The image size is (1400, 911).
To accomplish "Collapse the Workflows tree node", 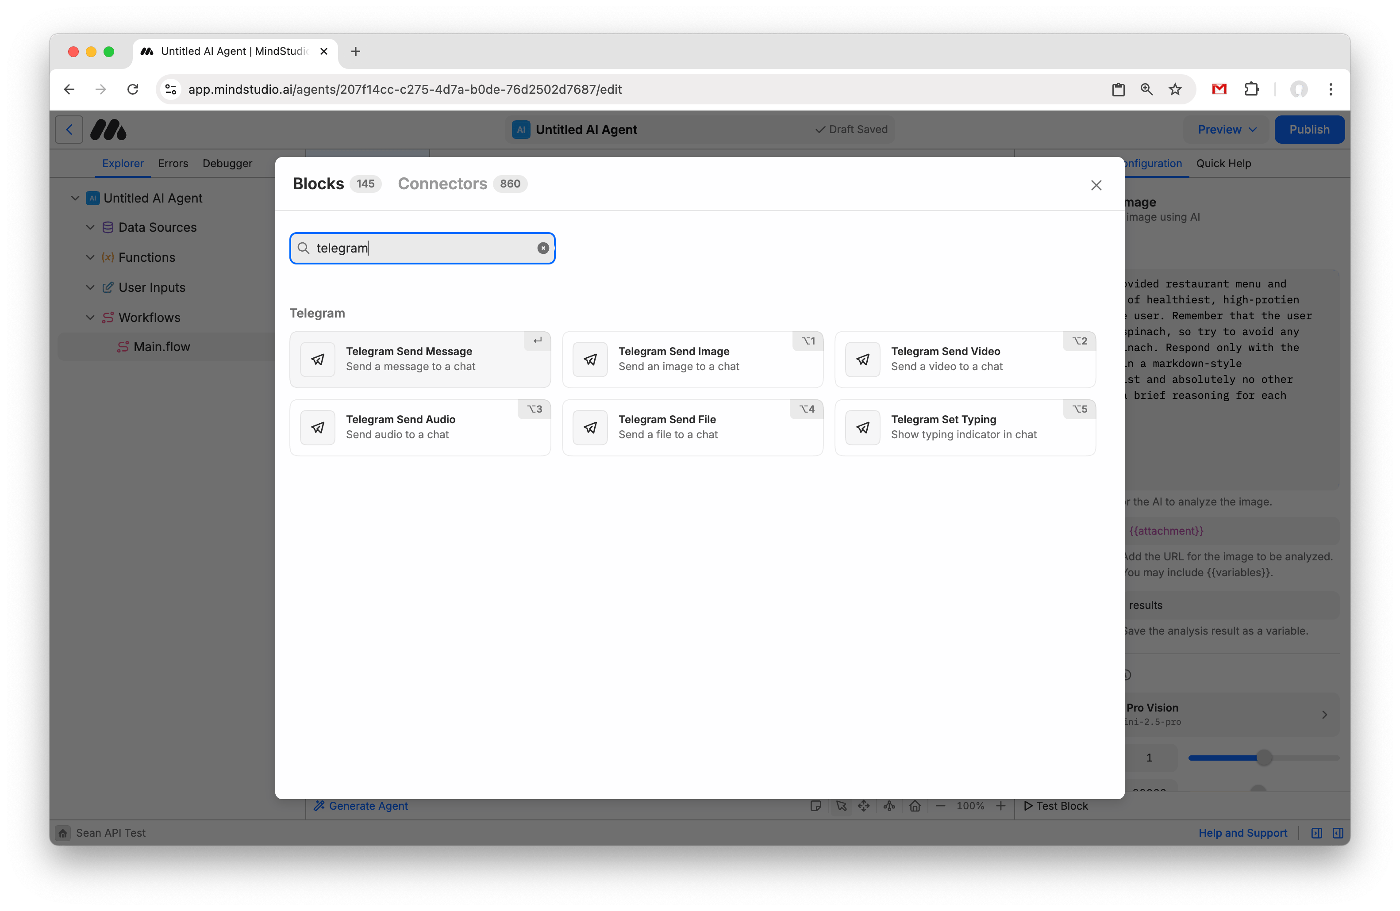I will 91,318.
